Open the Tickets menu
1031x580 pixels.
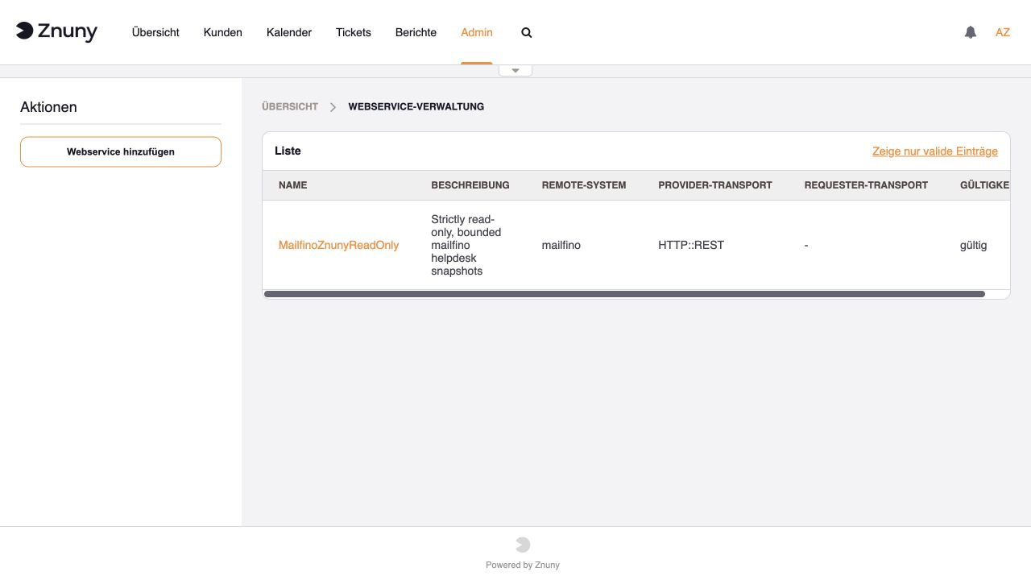[354, 32]
